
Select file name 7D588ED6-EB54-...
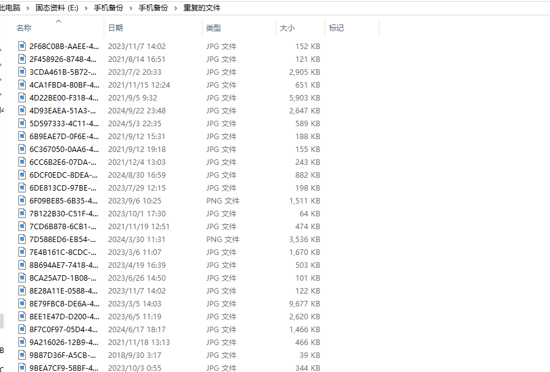(63, 239)
